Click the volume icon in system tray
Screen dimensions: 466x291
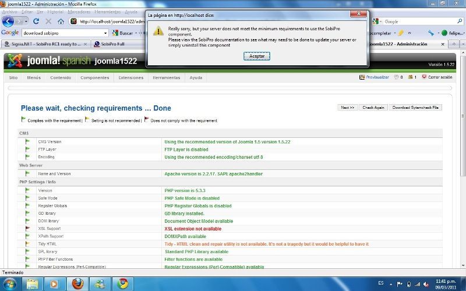click(x=426, y=284)
